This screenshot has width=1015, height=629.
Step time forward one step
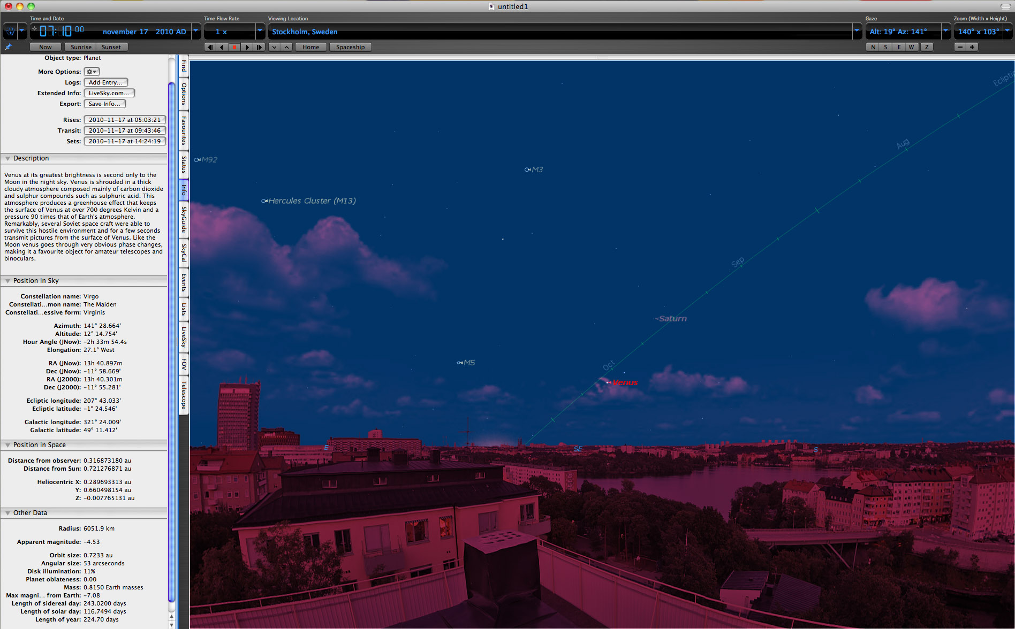coord(259,47)
